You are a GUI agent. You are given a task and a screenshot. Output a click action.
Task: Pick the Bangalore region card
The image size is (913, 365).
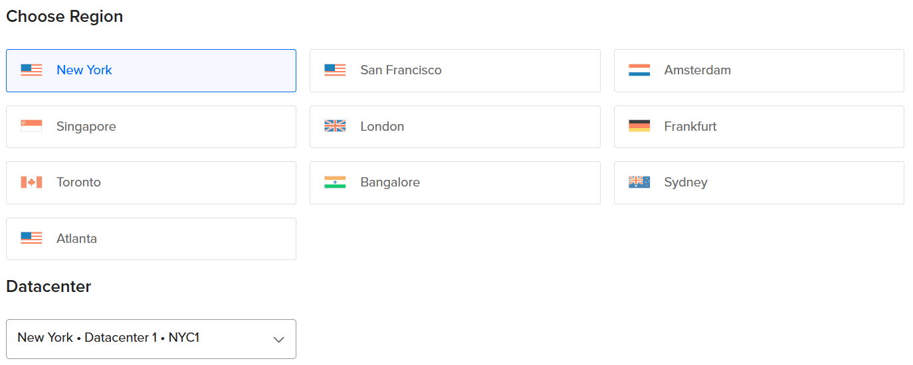pyautogui.click(x=455, y=183)
